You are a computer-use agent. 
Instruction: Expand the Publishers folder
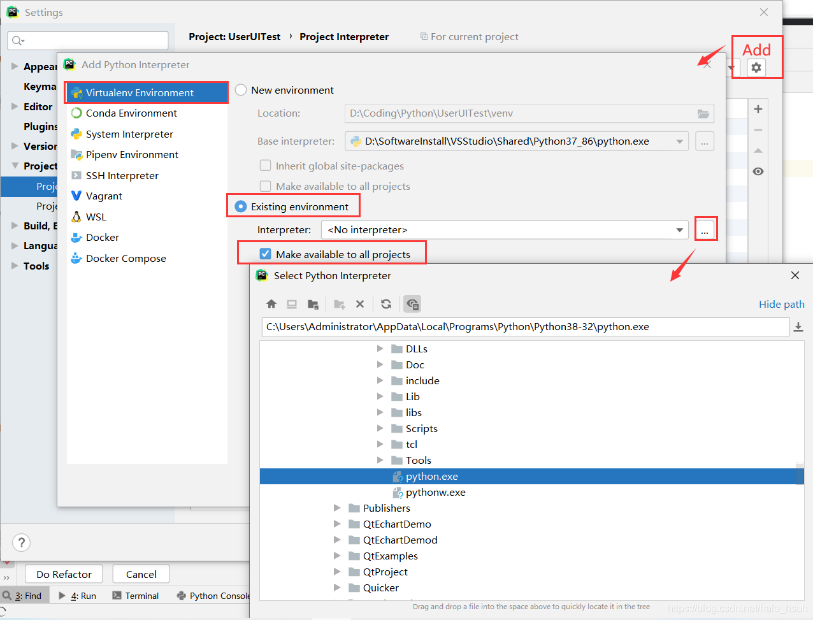pyautogui.click(x=337, y=508)
